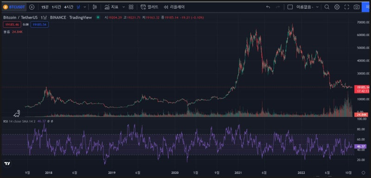Expand the timeframe dropdown arrow
The width and height of the screenshot is (371, 178).
[85, 7]
